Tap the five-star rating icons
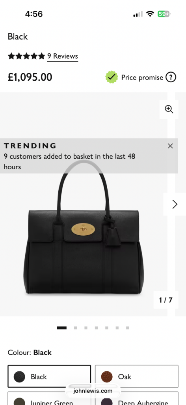 [x=26, y=56]
